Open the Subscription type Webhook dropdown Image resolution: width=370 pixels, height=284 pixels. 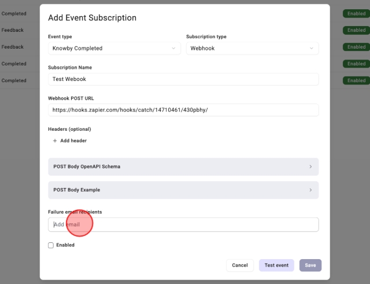253,49
